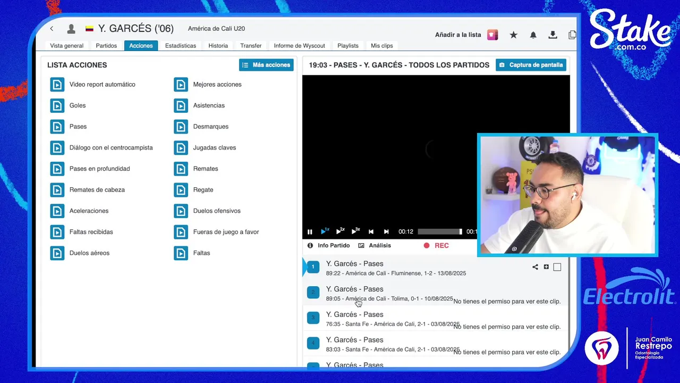Pause the video playback
The width and height of the screenshot is (680, 383).
point(310,232)
